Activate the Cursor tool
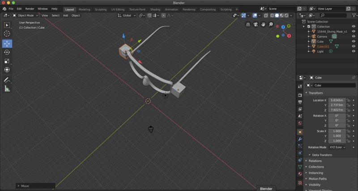Viewport: 358px width, 191px height. [x=7, y=34]
